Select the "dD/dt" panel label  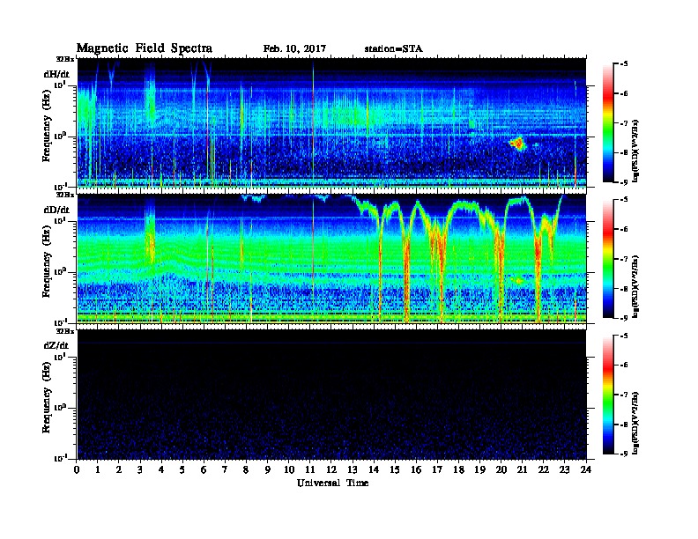56,210
